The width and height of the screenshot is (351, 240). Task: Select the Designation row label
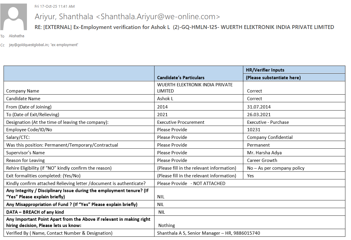click(57, 122)
